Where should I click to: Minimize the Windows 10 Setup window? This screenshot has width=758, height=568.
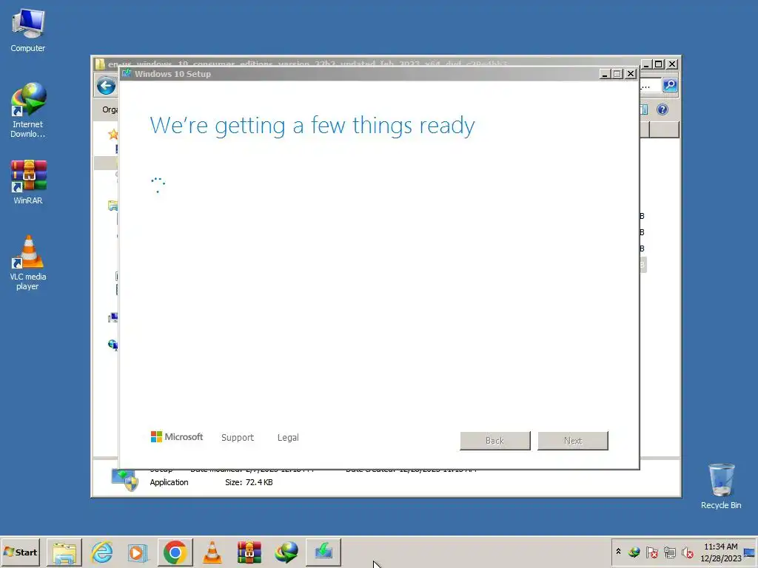(604, 74)
